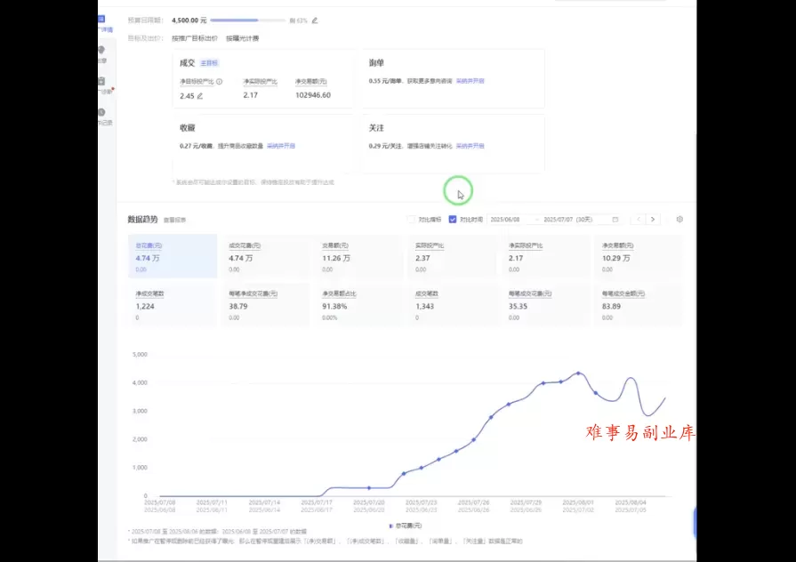
Task: Select the 每笔净成交花费(元) 38.79 card
Action: coord(266,305)
